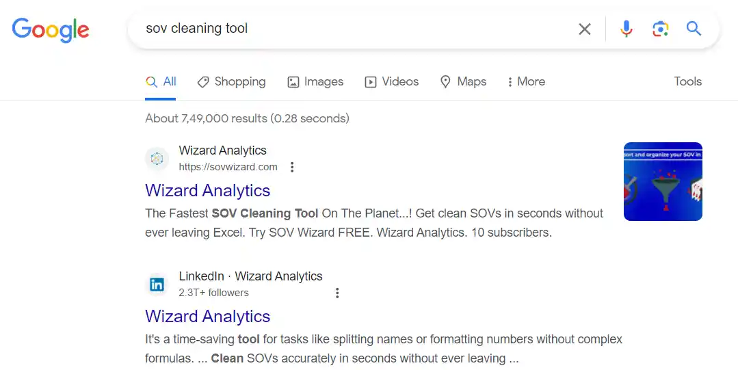Switch to the Videos tab

[391, 81]
